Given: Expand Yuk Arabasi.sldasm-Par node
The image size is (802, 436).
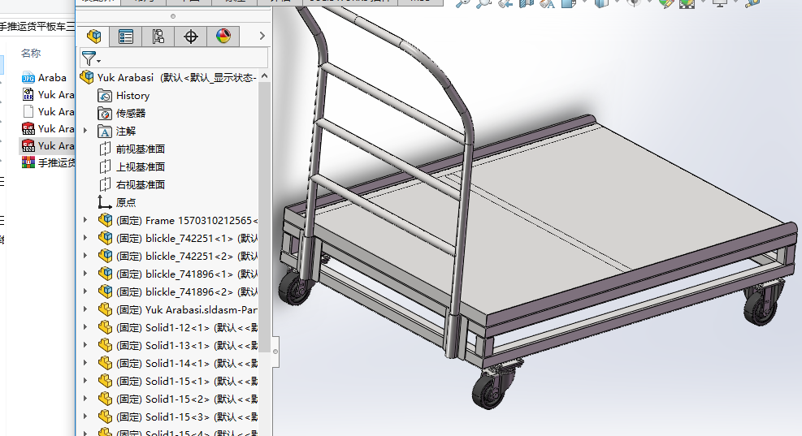Looking at the screenshot, I should point(85,309).
